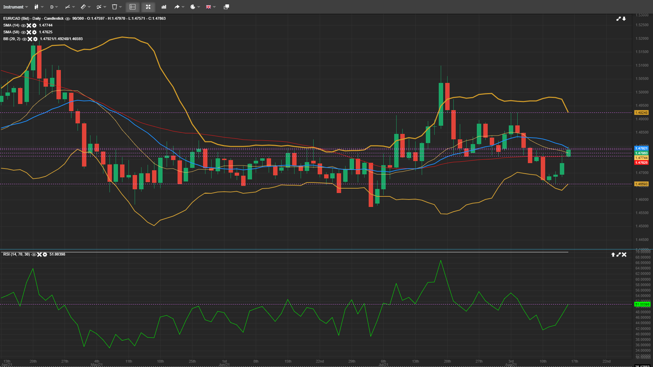
Task: Open the candlestick chart type selector
Action: [36, 7]
